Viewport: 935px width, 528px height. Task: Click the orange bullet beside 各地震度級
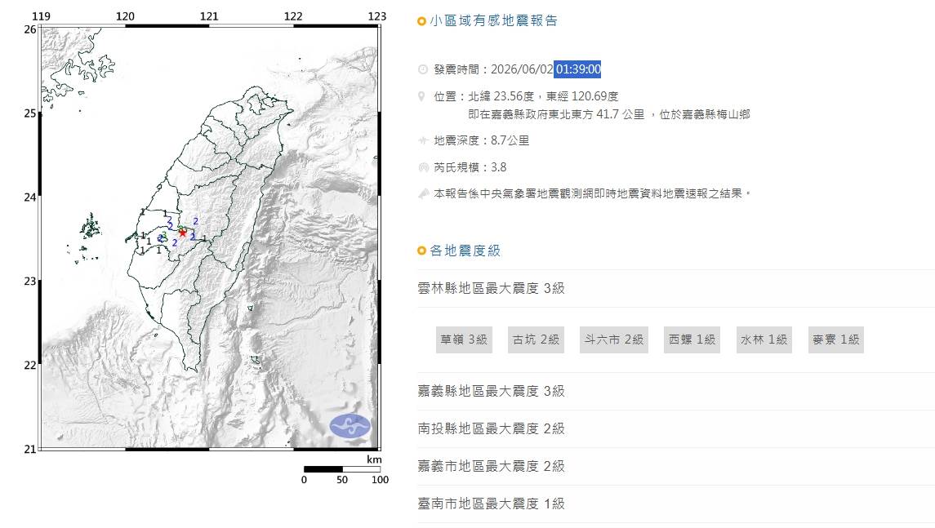421,251
